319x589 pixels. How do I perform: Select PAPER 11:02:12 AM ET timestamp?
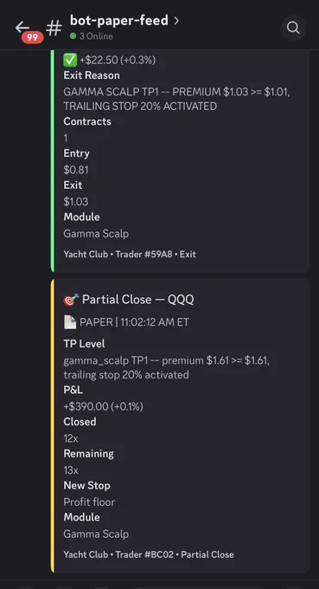134,322
